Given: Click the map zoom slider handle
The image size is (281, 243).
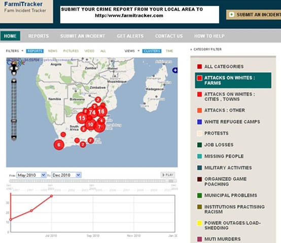Looking at the screenshot, I should coord(14,121).
